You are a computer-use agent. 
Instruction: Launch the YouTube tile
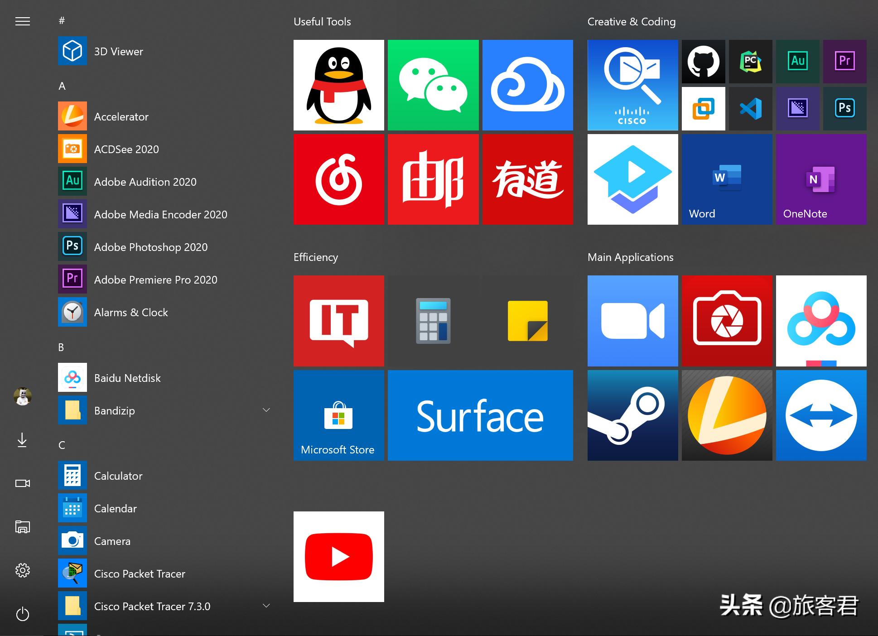point(338,556)
